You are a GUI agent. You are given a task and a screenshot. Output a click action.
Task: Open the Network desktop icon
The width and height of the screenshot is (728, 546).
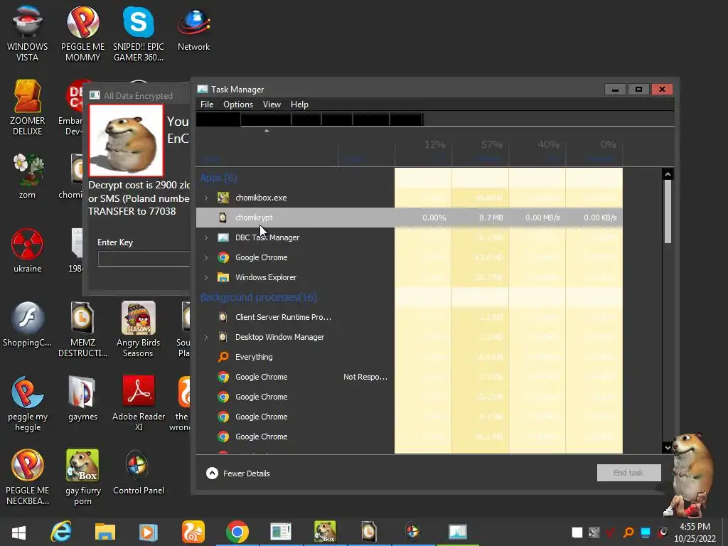click(193, 28)
